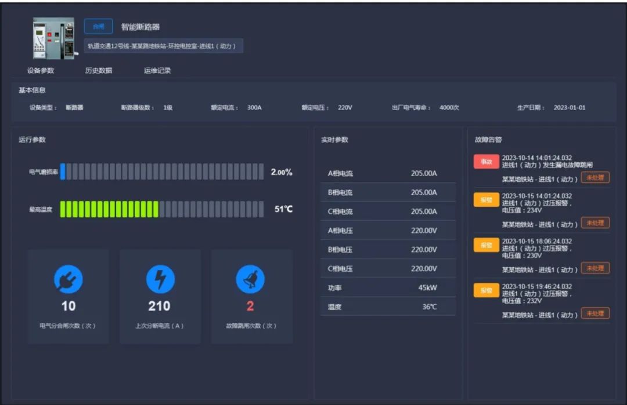Select the A相电流 row in real-time parameters
Image resolution: width=627 pixels, height=405 pixels.
(x=388, y=173)
